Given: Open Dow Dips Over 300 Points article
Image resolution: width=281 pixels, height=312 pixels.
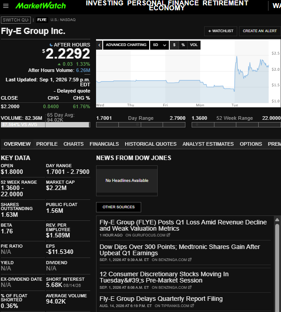Looking at the screenshot, I should pyautogui.click(x=180, y=250).
